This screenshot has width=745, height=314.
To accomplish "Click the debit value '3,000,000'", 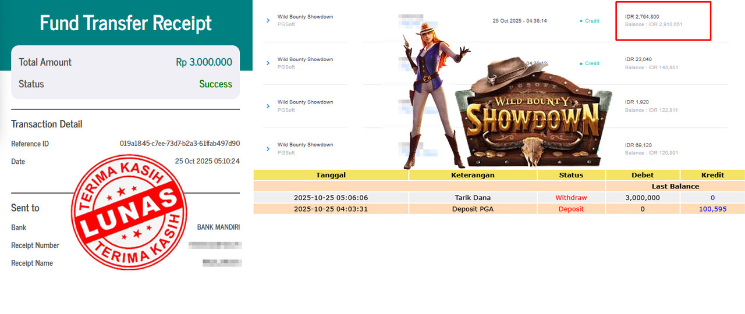I will click(643, 198).
